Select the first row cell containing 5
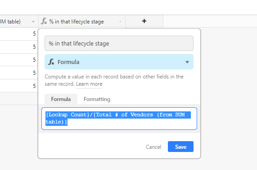 pyautogui.click(x=19, y=34)
